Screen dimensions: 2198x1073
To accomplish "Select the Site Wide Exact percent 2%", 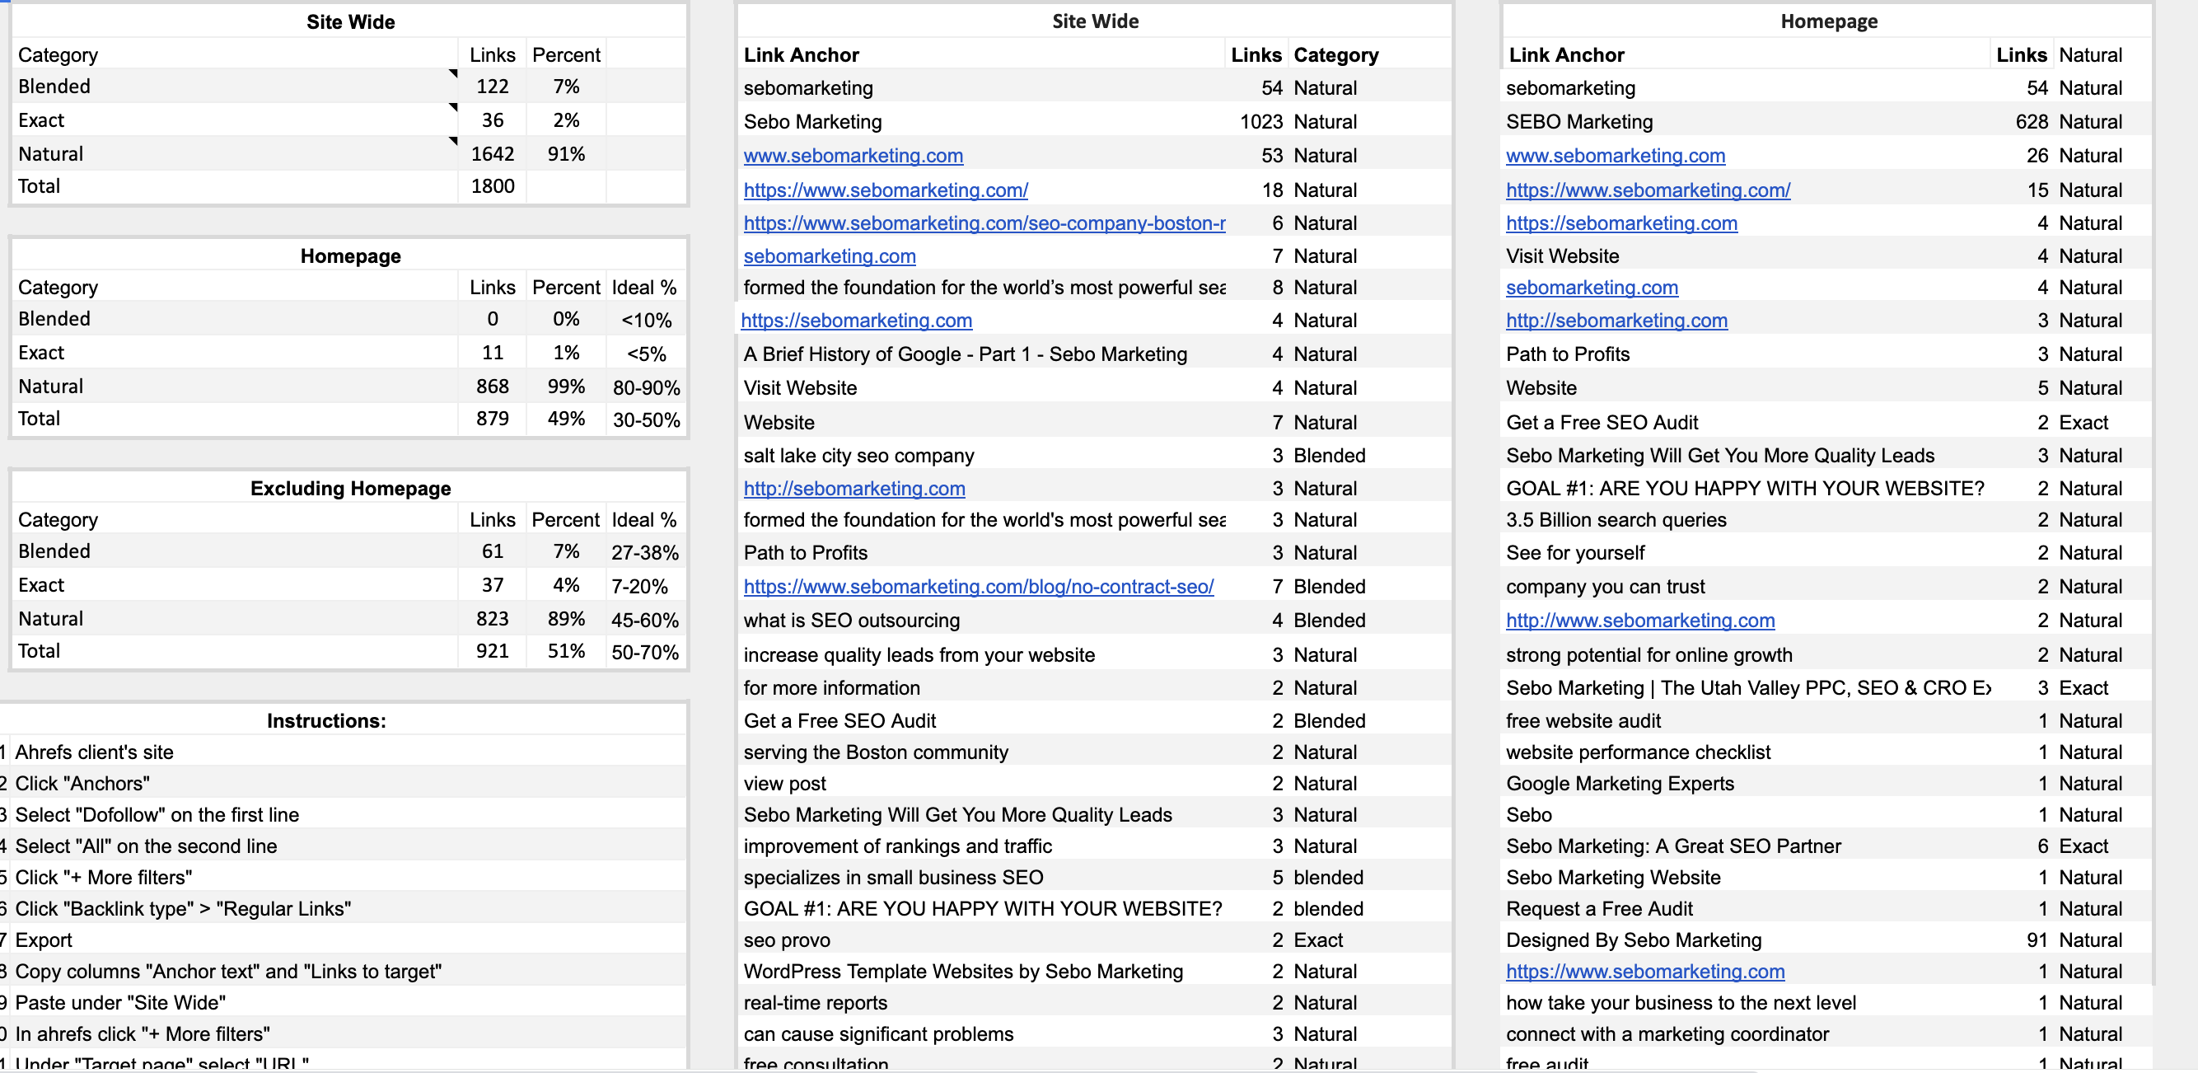I will [566, 120].
